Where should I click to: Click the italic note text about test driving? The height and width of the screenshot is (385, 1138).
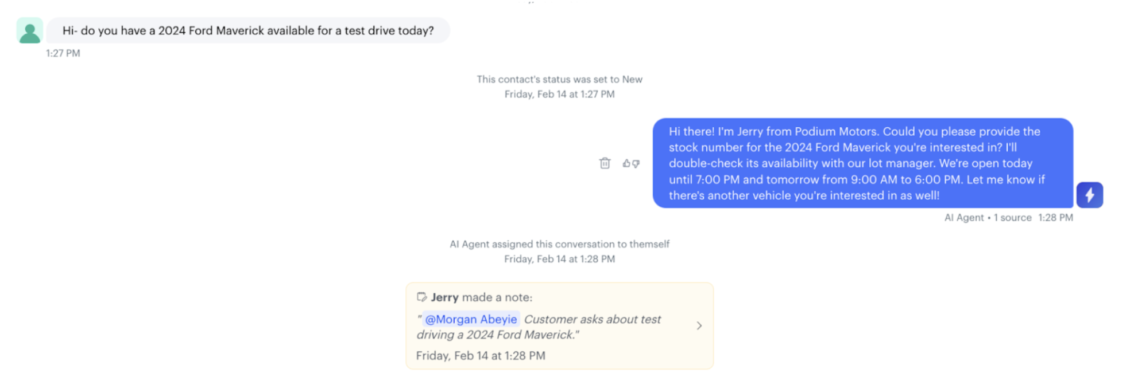click(x=591, y=320)
